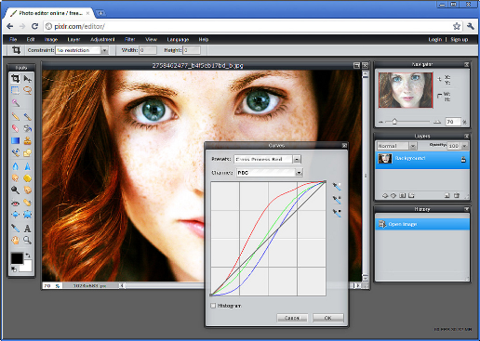The height and width of the screenshot is (341, 480).
Task: Select the Gradient tool
Action: [15, 140]
